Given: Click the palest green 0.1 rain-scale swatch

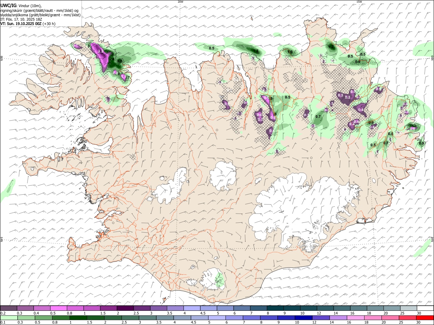Looking at the screenshot, I should click(x=9, y=318).
